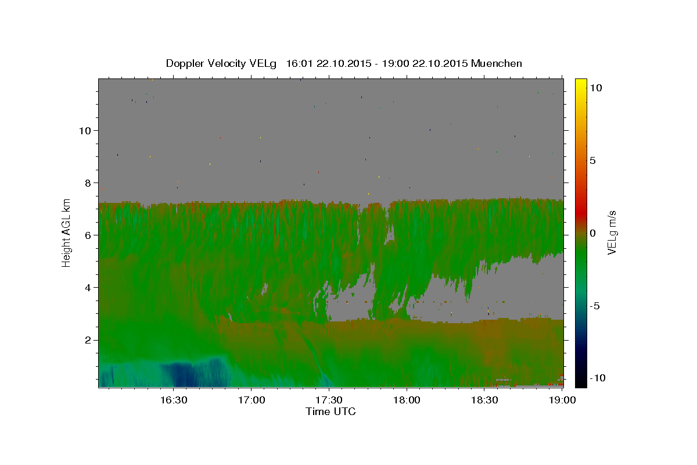
Task: Click the colorbar value 10
Action: pyautogui.click(x=595, y=87)
